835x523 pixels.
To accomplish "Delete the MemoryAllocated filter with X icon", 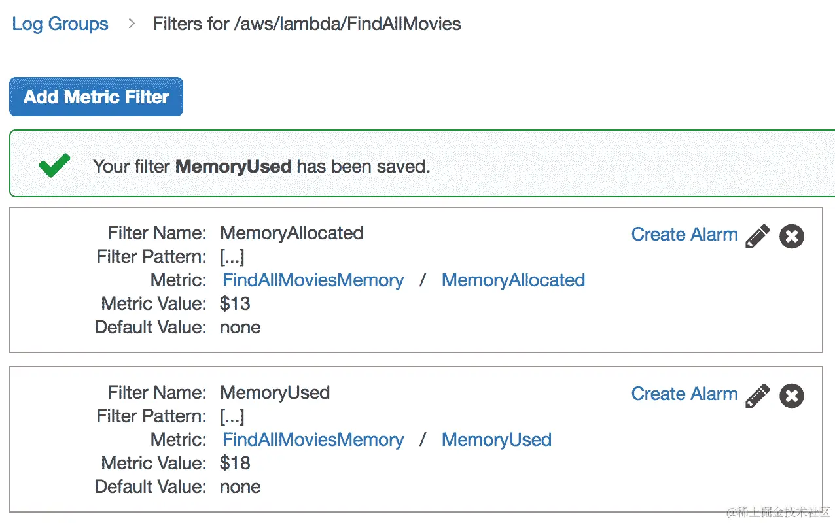I will [792, 236].
